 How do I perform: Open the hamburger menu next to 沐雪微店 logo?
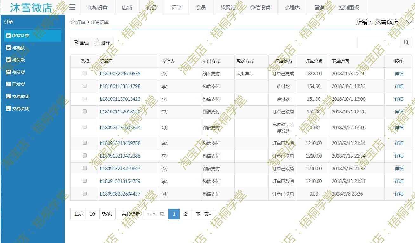72,7
